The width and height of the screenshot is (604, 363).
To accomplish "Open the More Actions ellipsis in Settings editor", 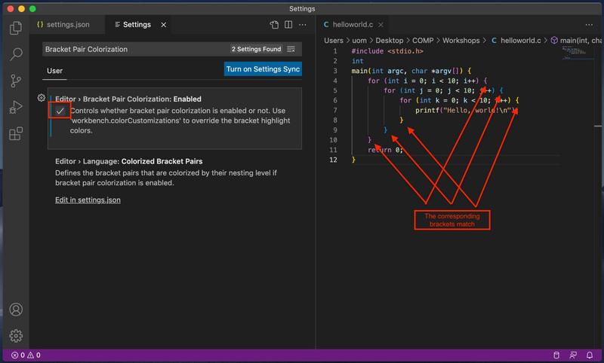I will pyautogui.click(x=304, y=25).
